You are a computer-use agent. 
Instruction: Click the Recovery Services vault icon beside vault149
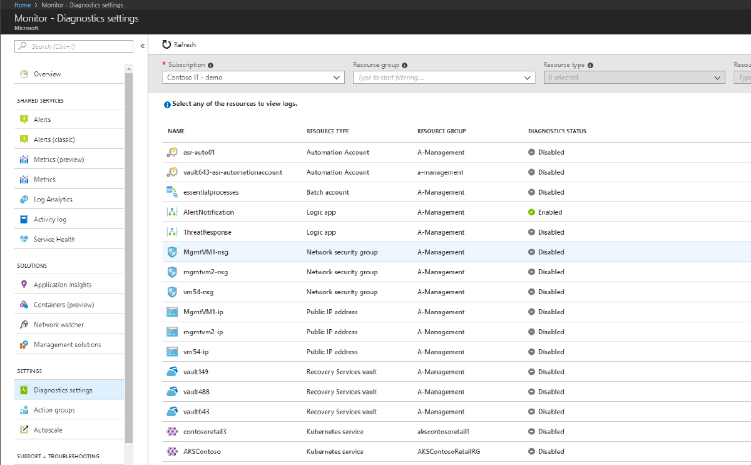tap(171, 371)
